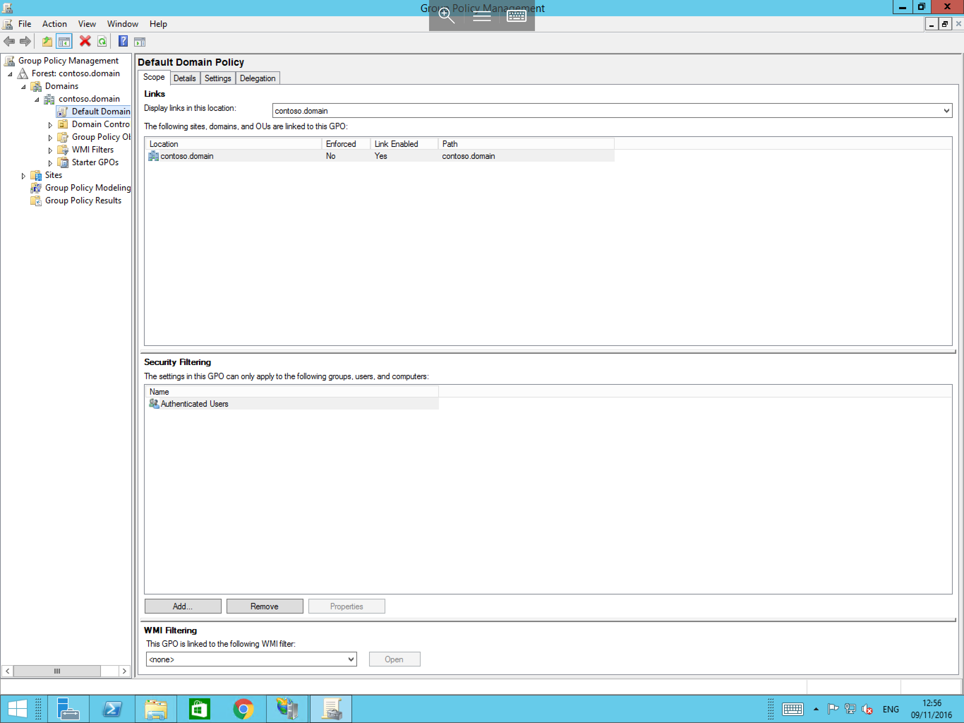Open the WMI filter dropdown
The image size is (964, 723).
351,659
